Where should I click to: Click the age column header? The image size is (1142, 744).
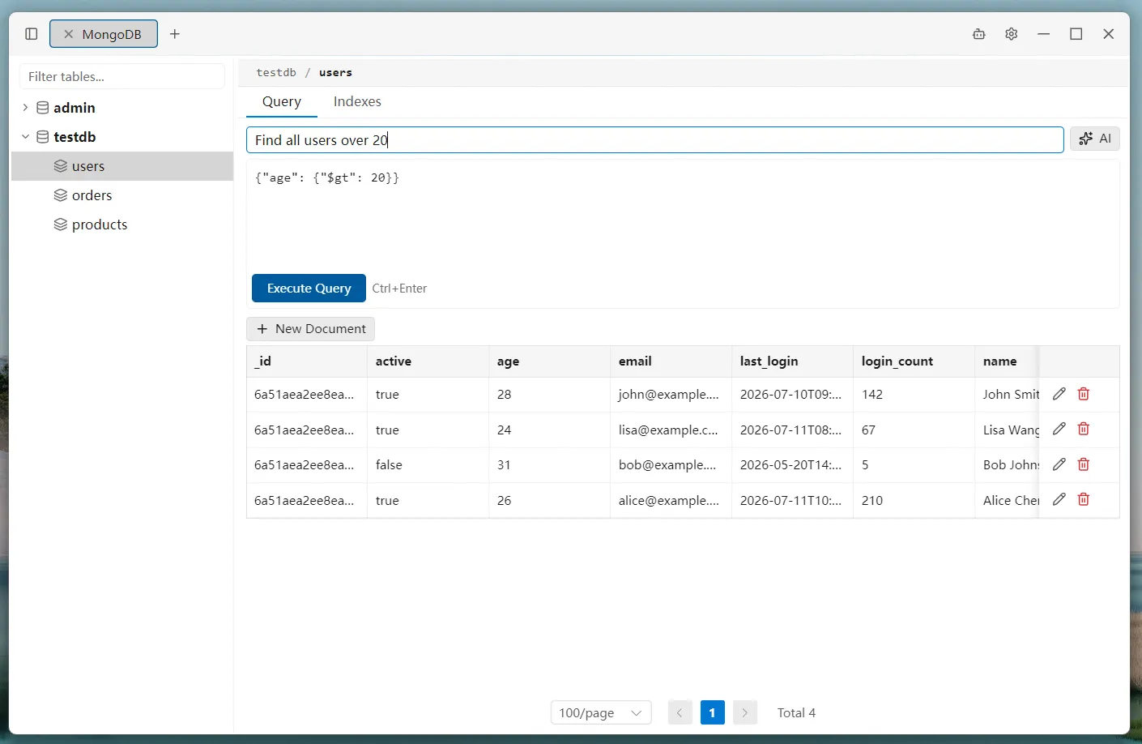(x=550, y=361)
